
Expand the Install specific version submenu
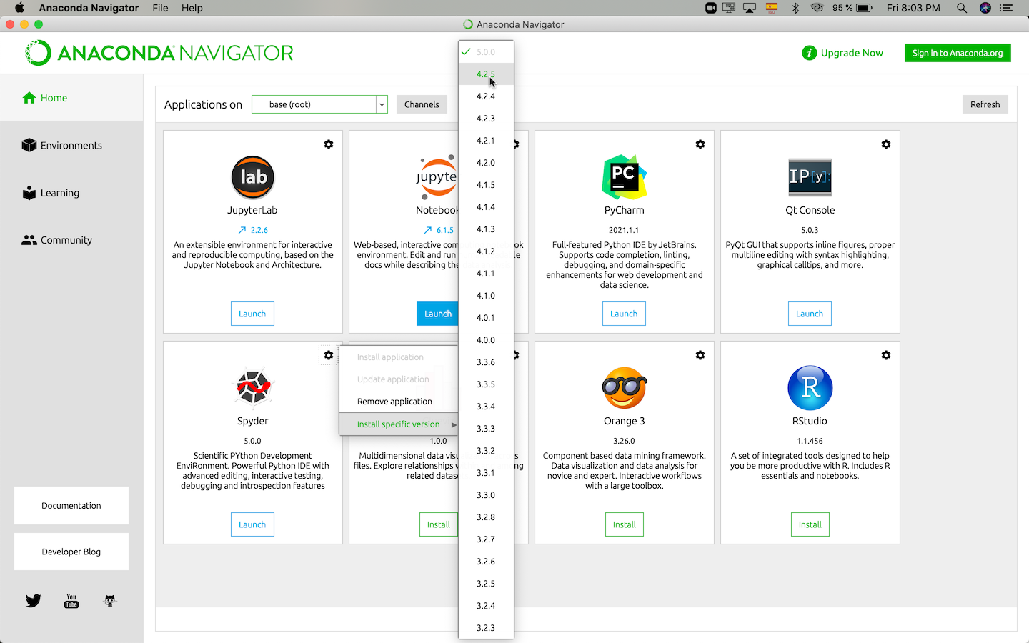click(x=398, y=424)
